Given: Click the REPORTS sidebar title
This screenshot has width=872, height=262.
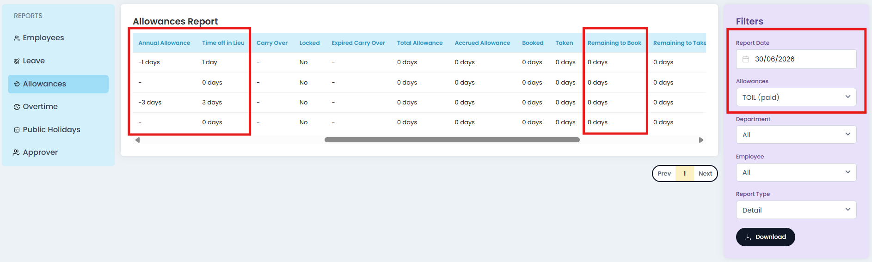Looking at the screenshot, I should coord(28,16).
